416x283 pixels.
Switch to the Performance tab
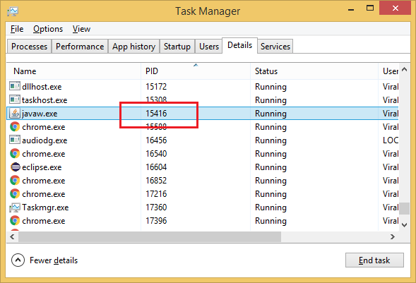pos(80,47)
